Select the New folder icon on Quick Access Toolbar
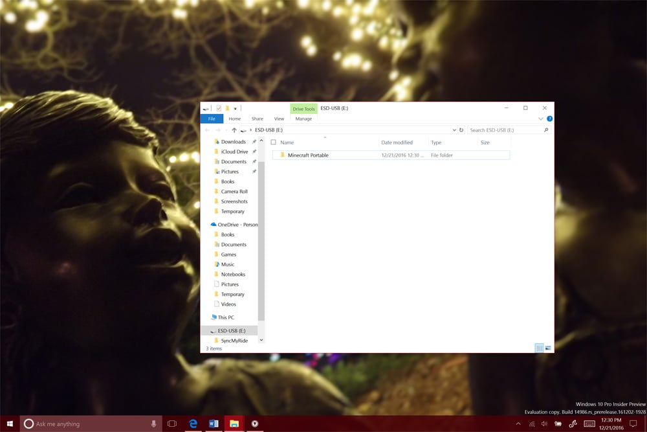647x432 pixels. [x=228, y=108]
